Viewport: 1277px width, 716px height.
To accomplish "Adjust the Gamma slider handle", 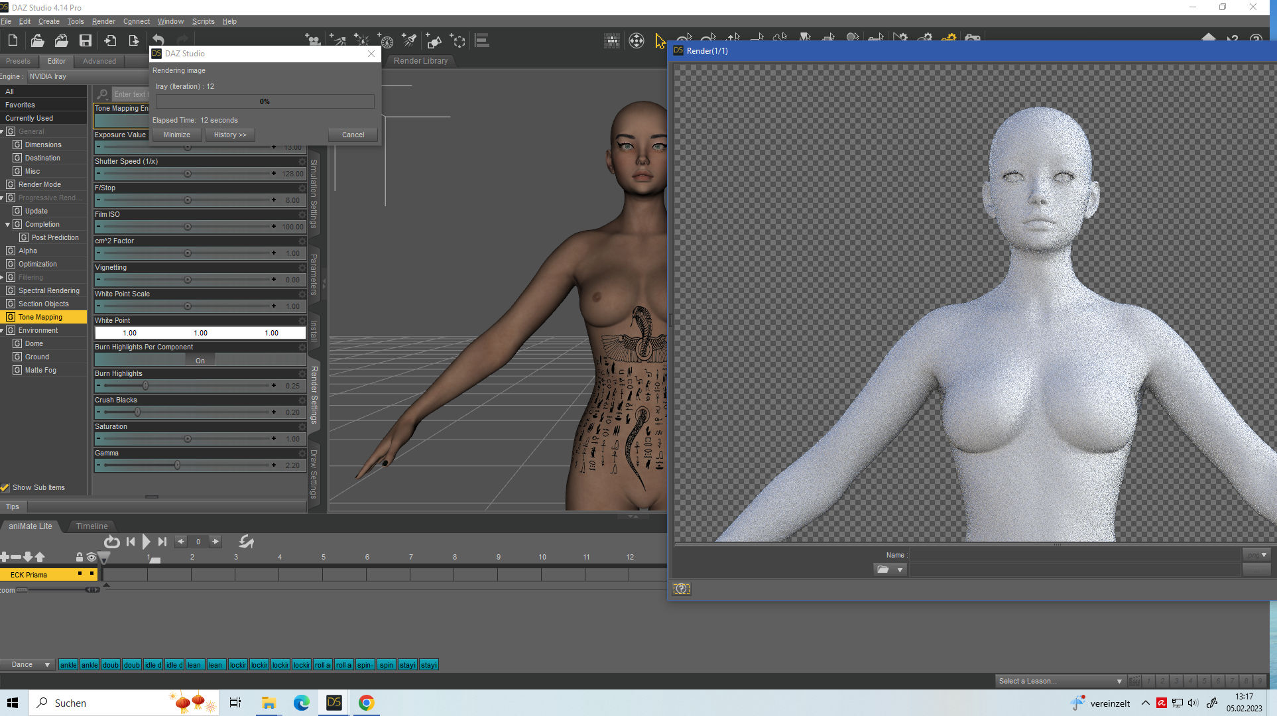I will (x=177, y=465).
